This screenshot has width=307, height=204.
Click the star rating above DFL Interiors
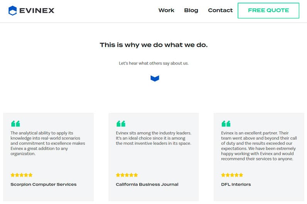point(232,175)
